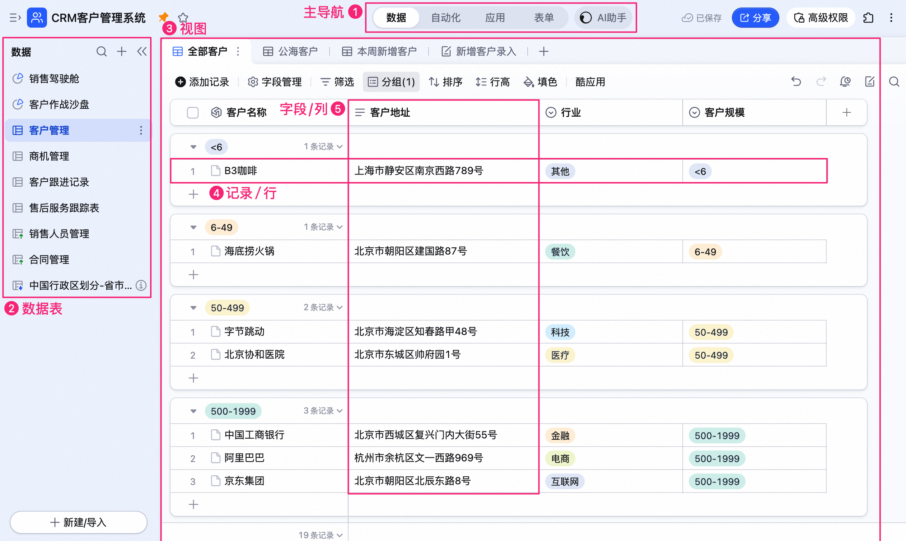Click the redo icon
This screenshot has height=541, width=906.
pos(821,81)
